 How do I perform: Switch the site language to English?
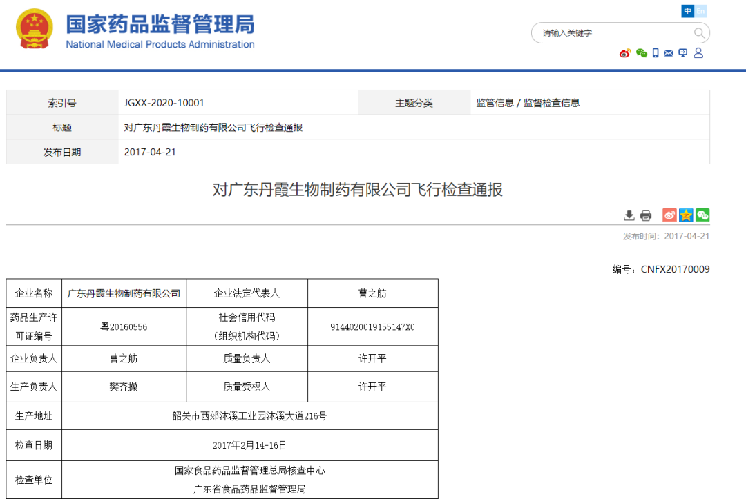click(700, 11)
